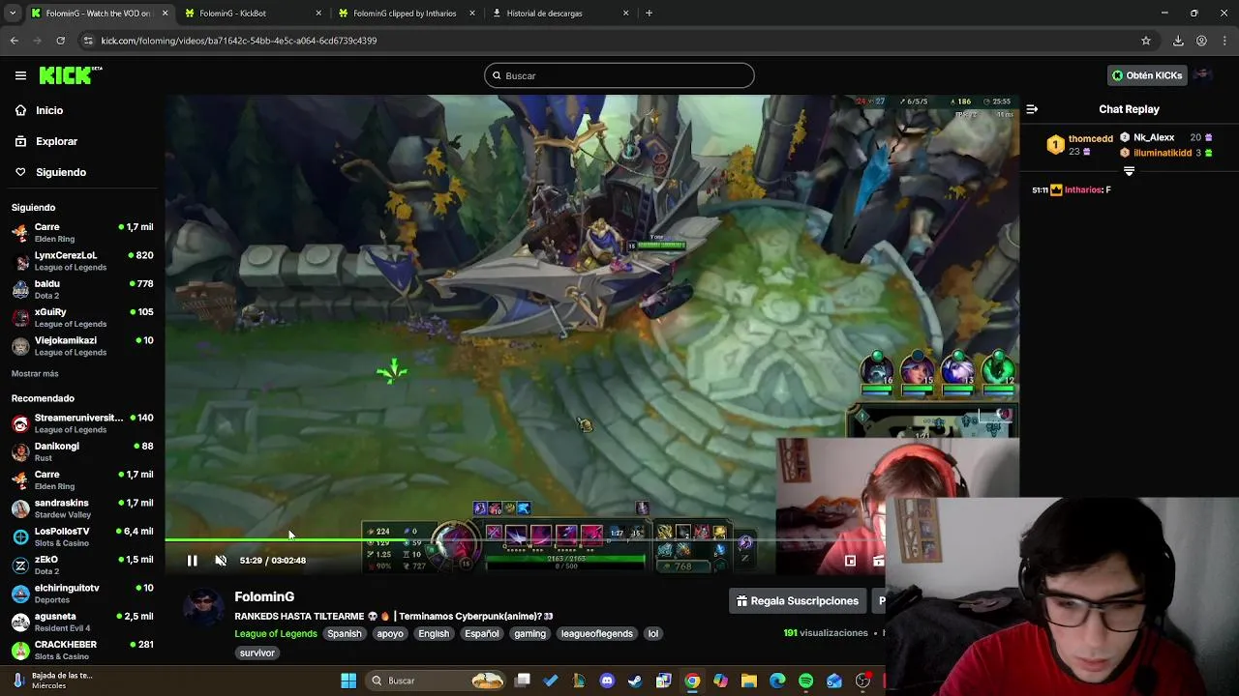Go back in browser history

[x=14, y=41]
